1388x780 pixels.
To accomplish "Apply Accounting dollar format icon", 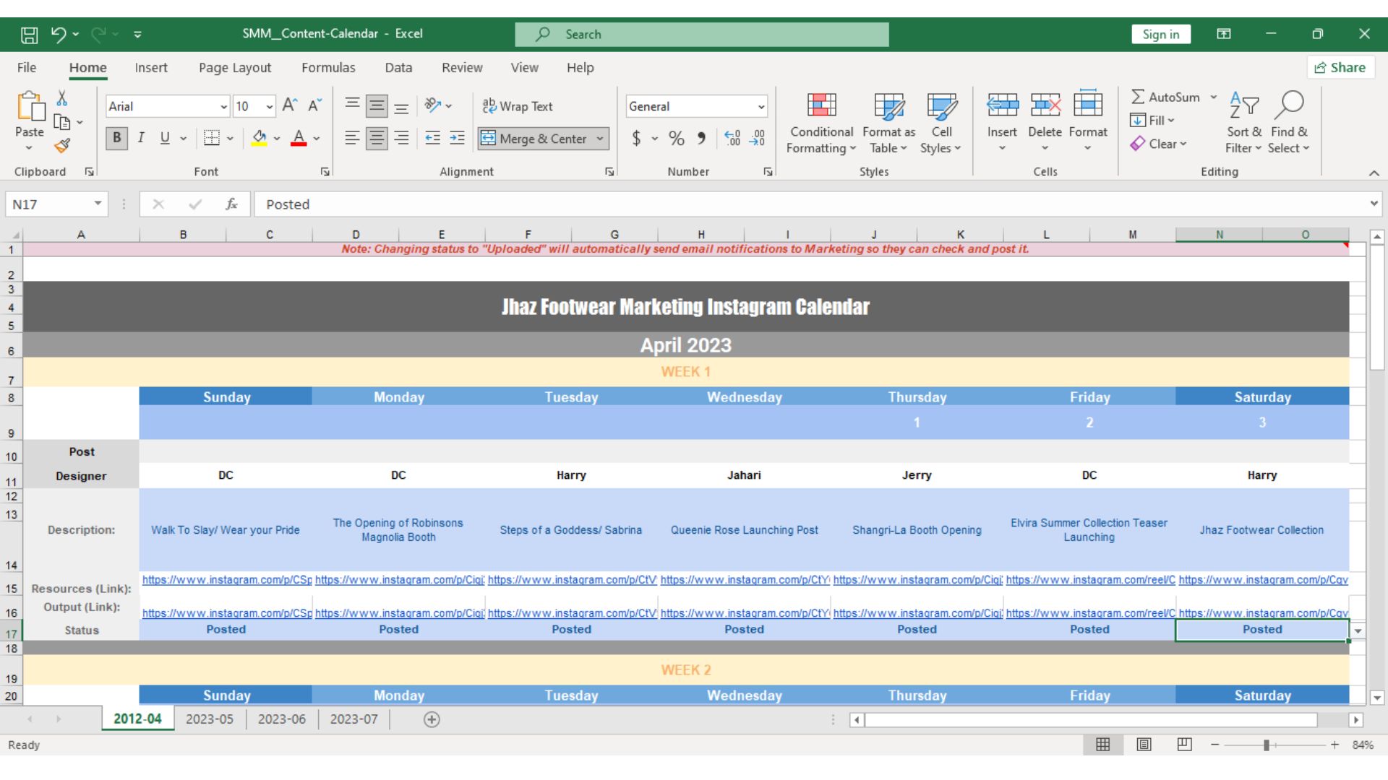I will [636, 138].
